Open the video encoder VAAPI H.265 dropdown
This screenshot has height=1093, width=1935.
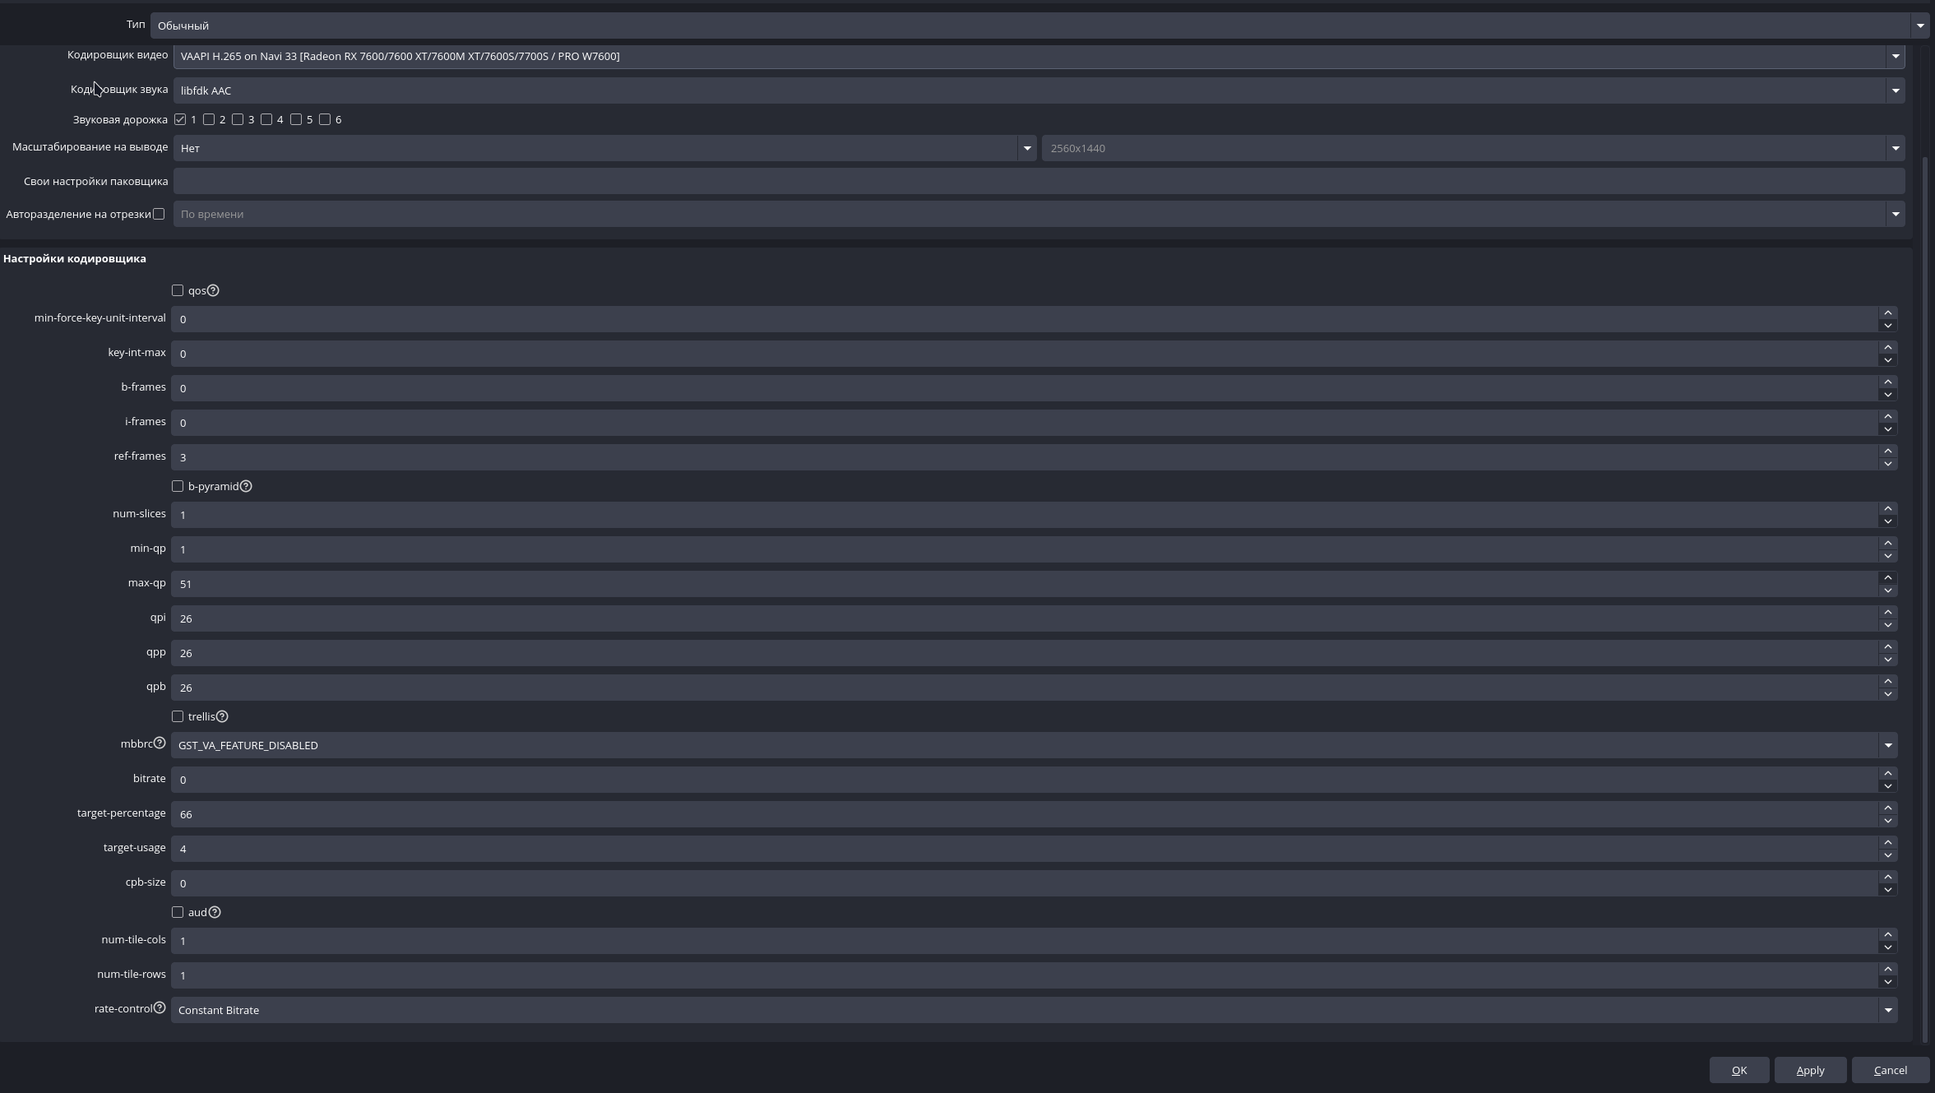[1038, 56]
